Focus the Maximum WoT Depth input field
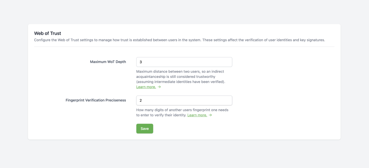 (x=184, y=62)
